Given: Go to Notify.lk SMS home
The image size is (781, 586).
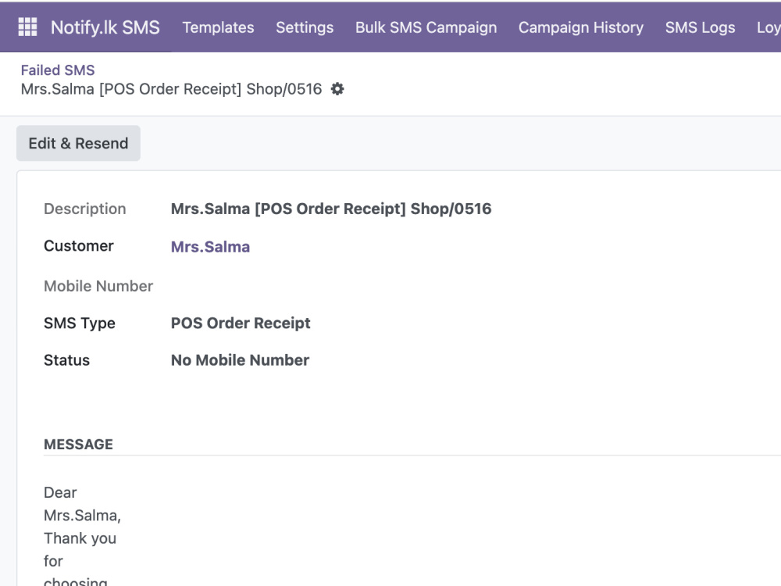Looking at the screenshot, I should [105, 27].
